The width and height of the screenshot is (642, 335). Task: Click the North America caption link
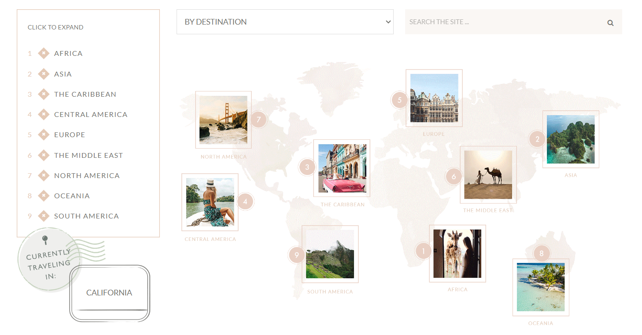[224, 157]
